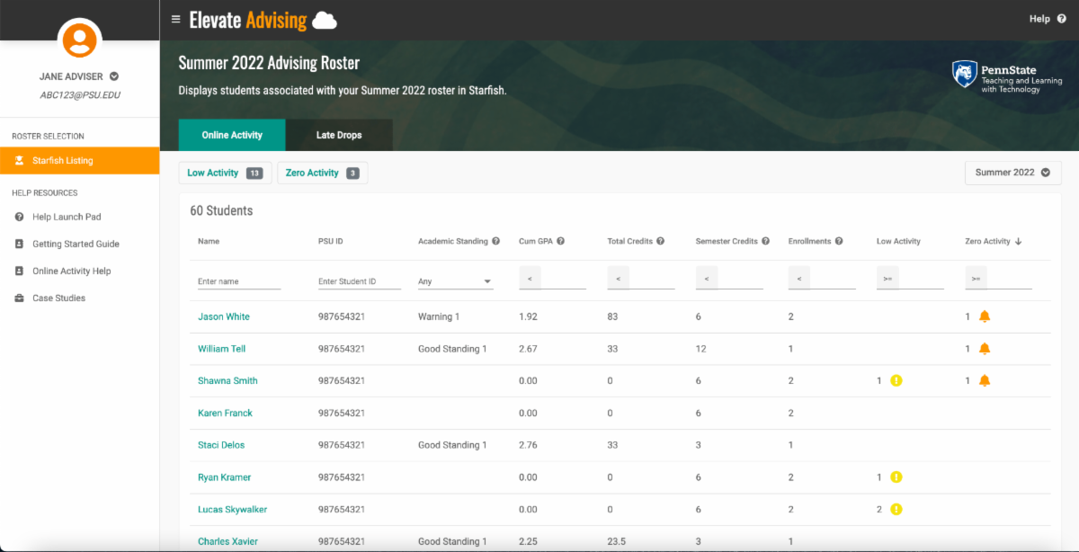This screenshot has height=552, width=1079.
Task: Toggle the Low Activity filter button
Action: click(225, 173)
